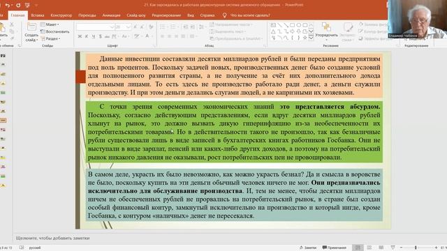Image resolution: width=447 pixels, height=251 pixels.
Task: Select the star shape in shapes gallery
Action: tap(305, 38)
